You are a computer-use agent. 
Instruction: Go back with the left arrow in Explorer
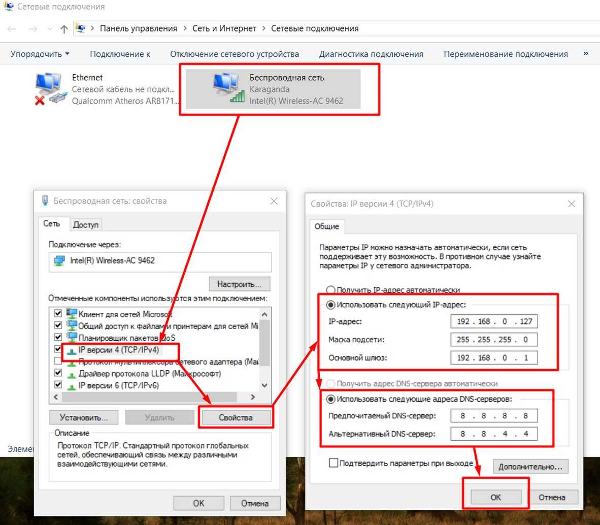click(x=12, y=29)
